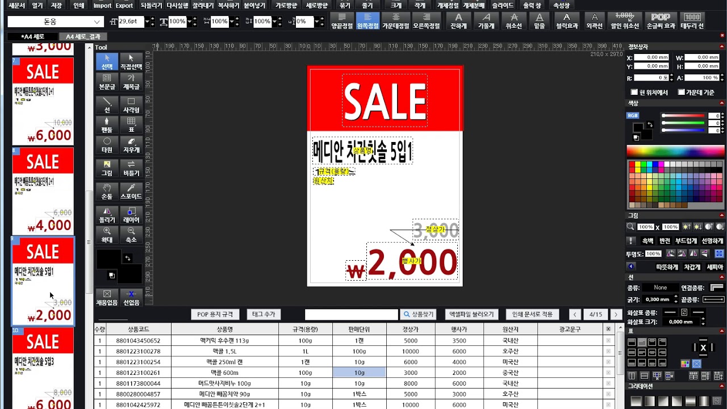
Task: Select the 돌리기 rotate tool
Action: click(107, 215)
